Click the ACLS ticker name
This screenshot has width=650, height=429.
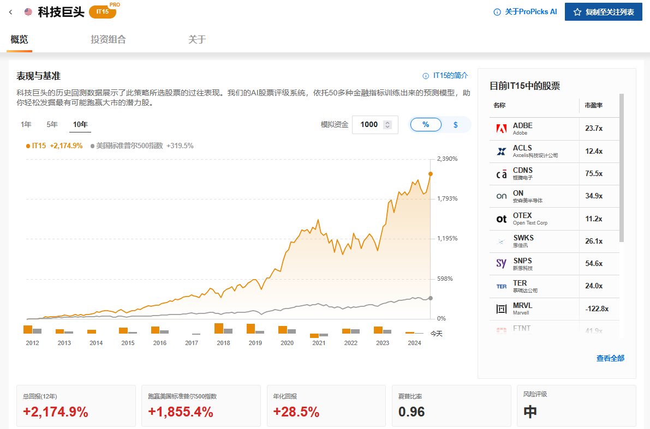(x=522, y=148)
